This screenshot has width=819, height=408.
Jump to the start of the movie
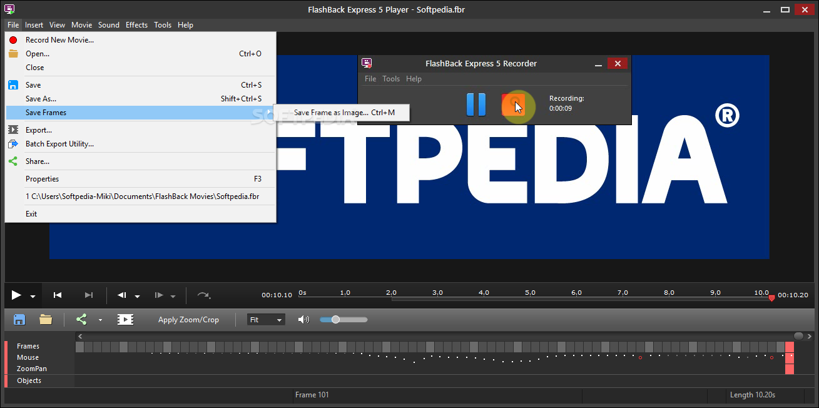pyautogui.click(x=58, y=295)
